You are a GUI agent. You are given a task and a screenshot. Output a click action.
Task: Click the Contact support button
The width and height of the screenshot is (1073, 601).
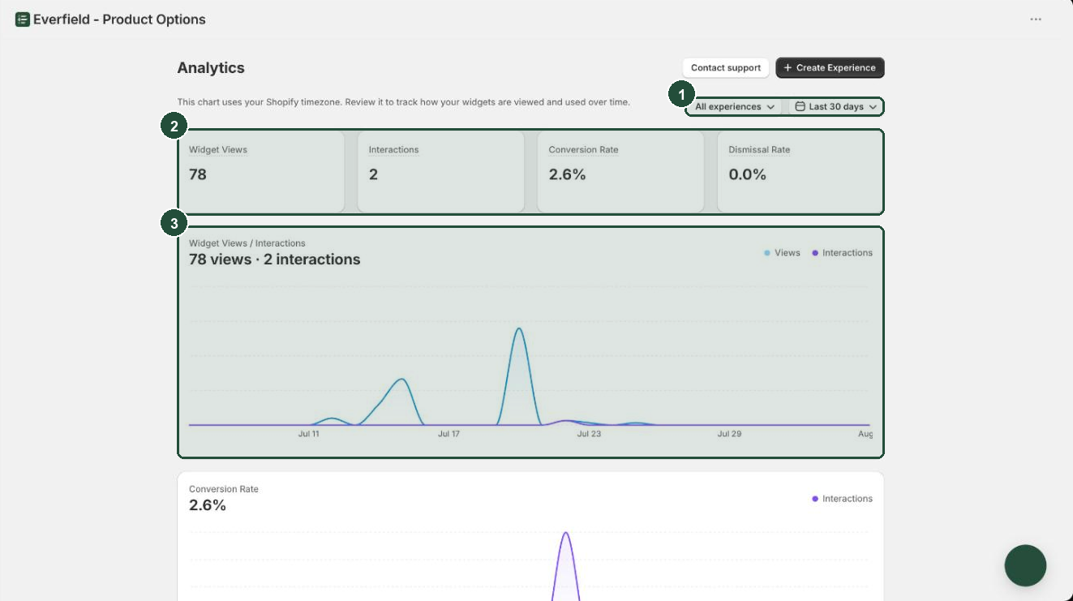tap(726, 68)
